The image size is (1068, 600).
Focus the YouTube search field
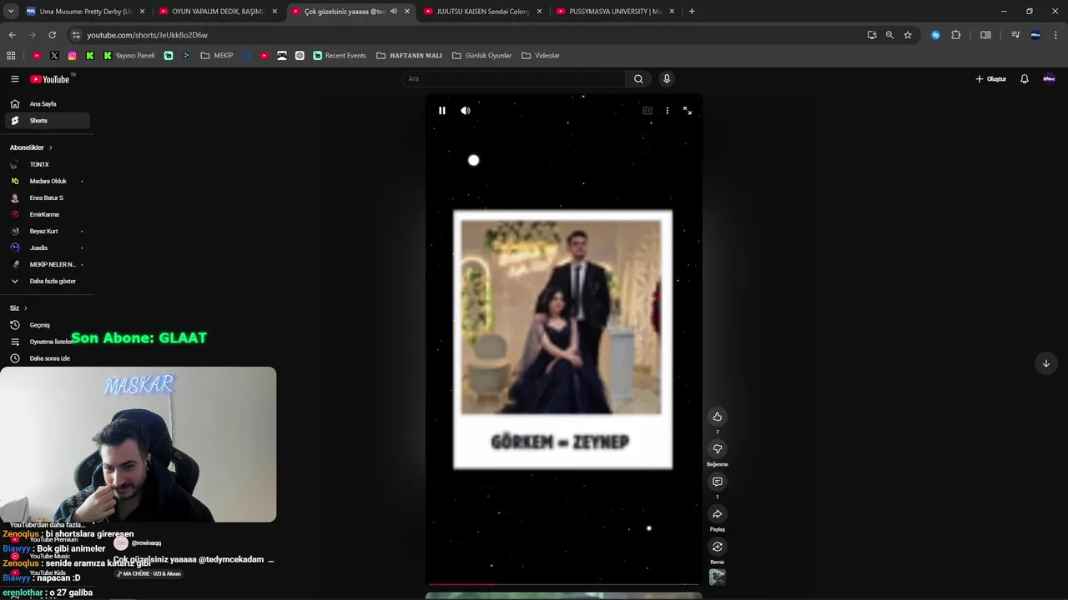(x=513, y=79)
